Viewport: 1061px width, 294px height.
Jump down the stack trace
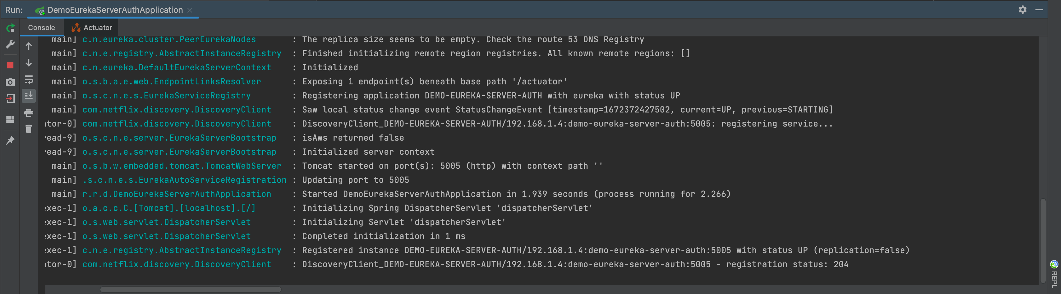pos(29,63)
